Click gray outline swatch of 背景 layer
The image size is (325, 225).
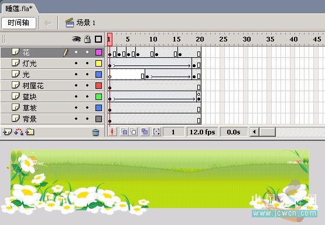coord(98,119)
